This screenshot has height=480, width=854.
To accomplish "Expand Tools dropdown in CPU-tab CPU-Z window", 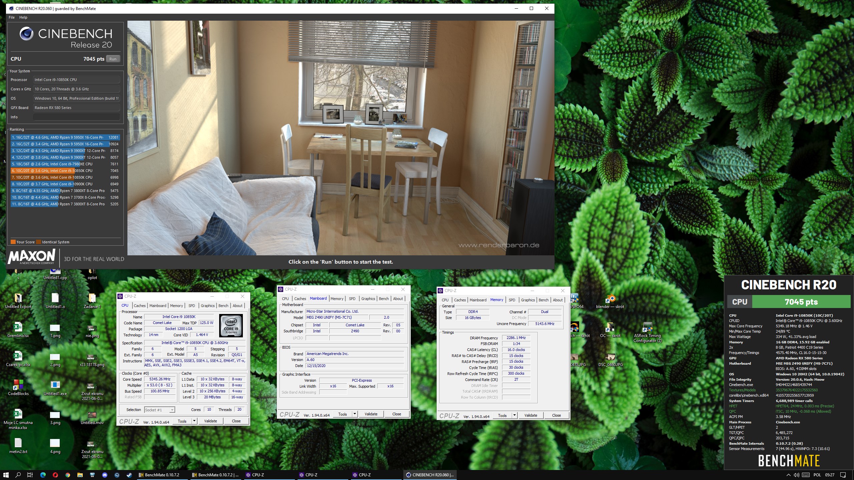I will [x=194, y=421].
